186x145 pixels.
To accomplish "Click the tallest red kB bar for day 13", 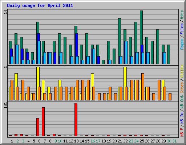I will pos(76,120).
